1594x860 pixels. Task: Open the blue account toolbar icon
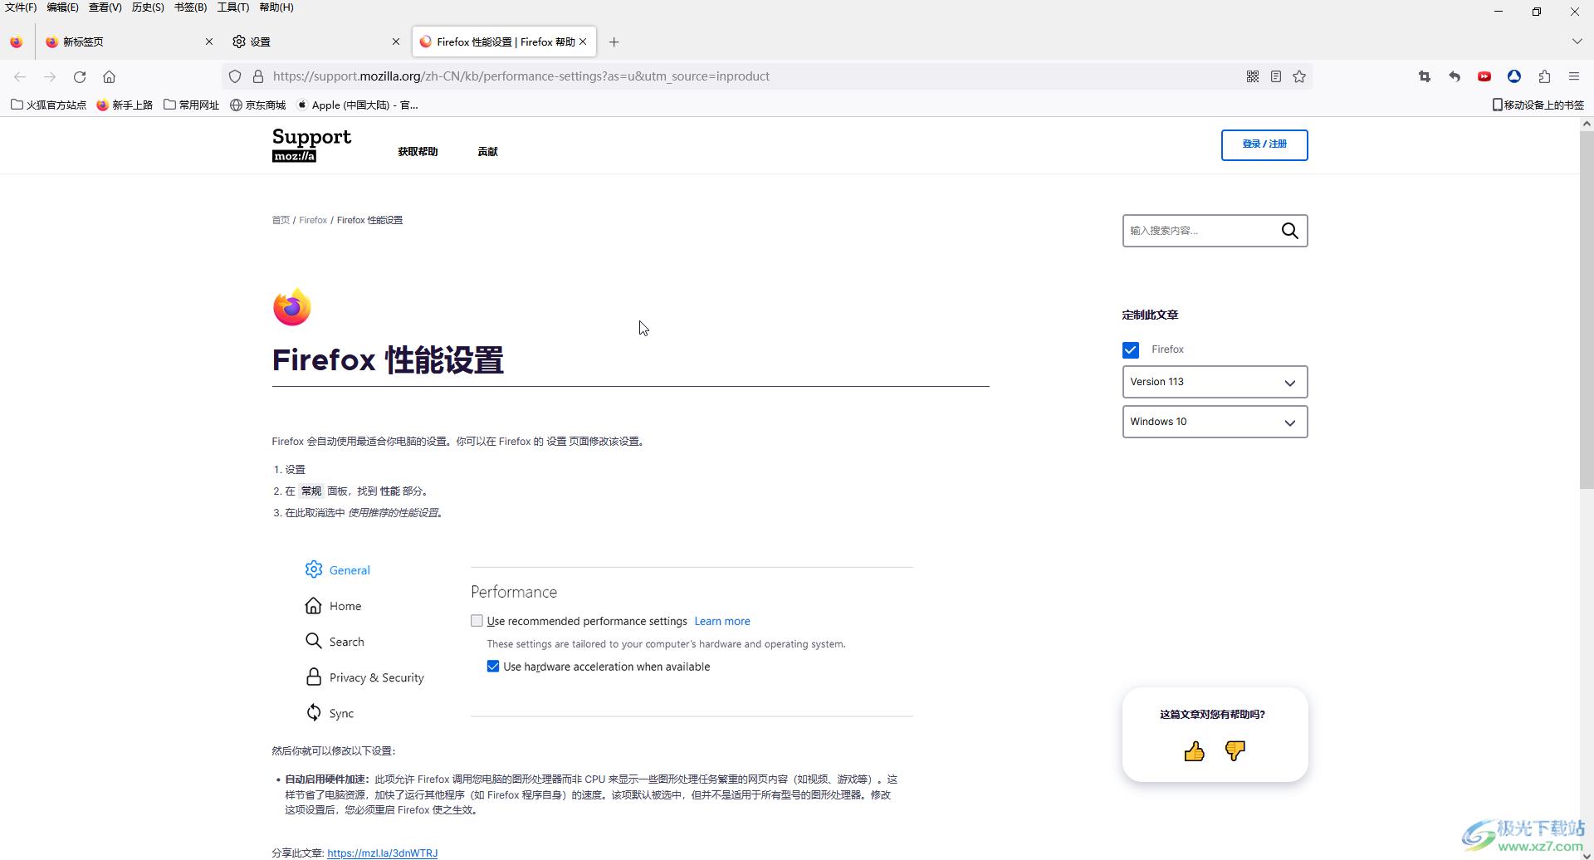pos(1514,76)
